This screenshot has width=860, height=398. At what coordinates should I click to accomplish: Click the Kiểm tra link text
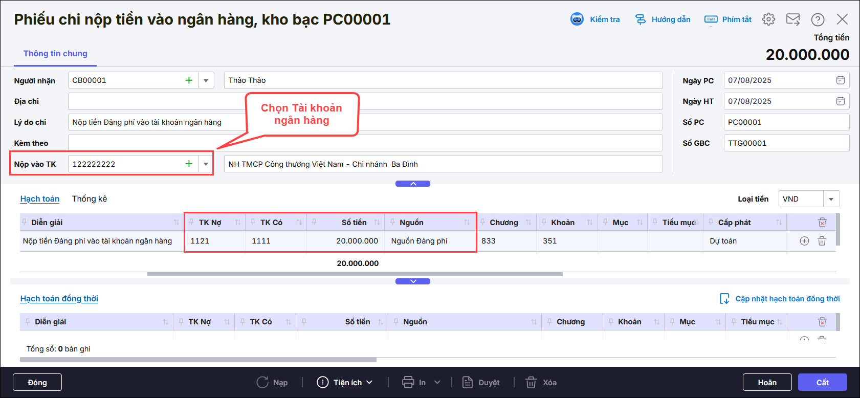coord(605,19)
